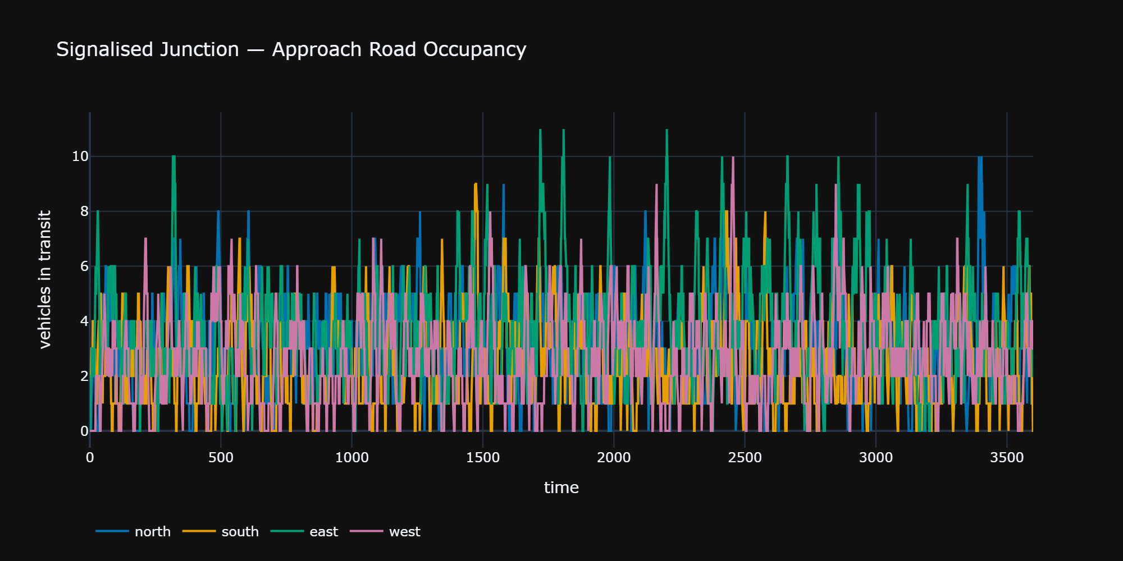Hide the east trace via its legend entry
This screenshot has width=1123, height=561.
(304, 531)
